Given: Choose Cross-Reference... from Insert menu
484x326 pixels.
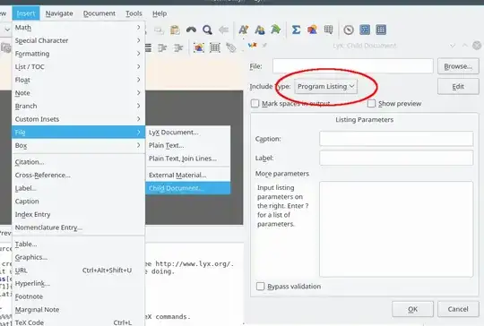Looking at the screenshot, I should pyautogui.click(x=78, y=176).
